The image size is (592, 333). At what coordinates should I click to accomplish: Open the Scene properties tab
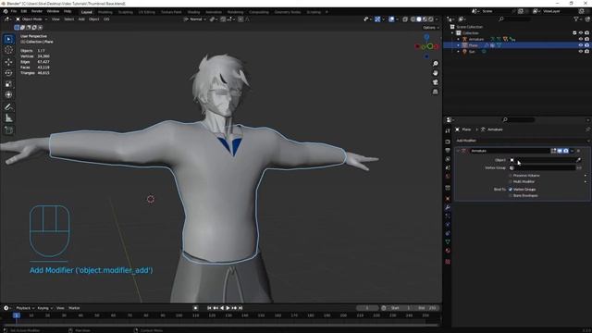pyautogui.click(x=448, y=167)
